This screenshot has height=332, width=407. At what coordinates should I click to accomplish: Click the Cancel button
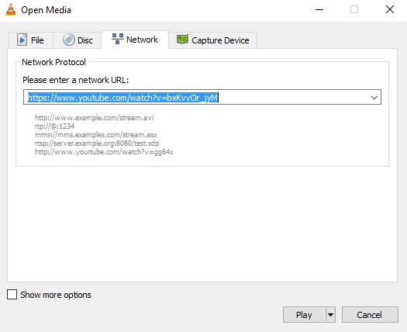click(370, 315)
